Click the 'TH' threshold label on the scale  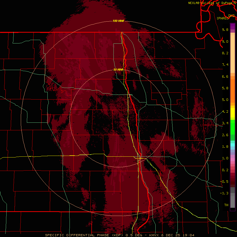pyautogui.click(x=226, y=205)
